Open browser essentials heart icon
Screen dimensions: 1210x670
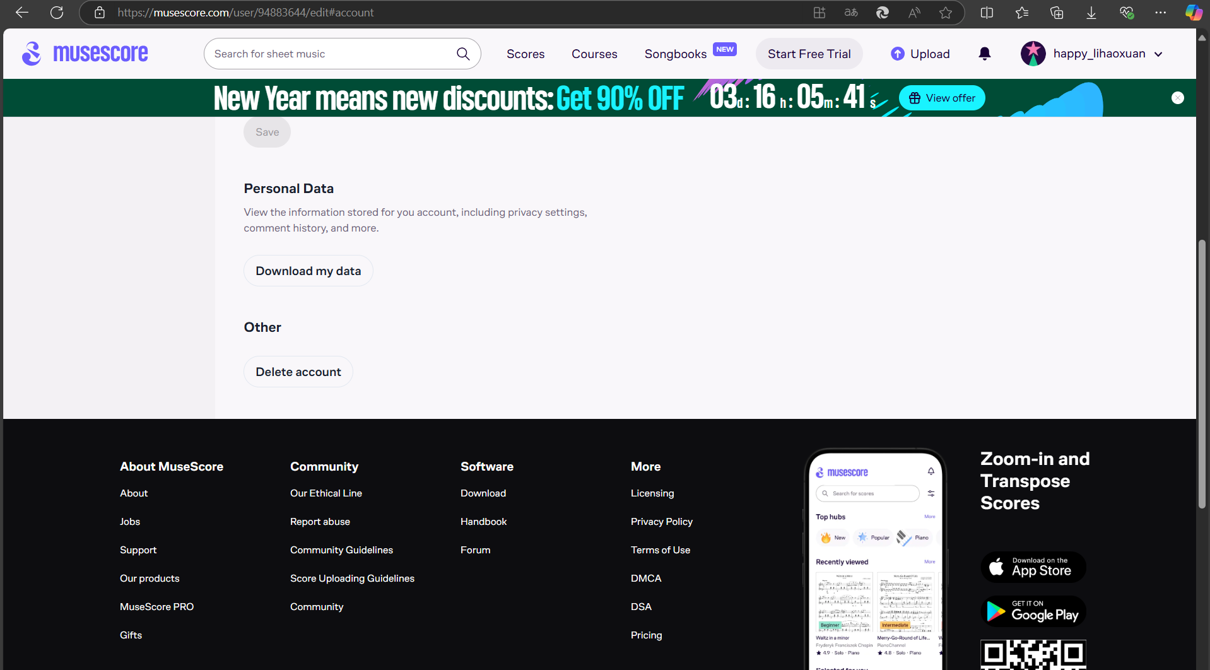coord(1126,13)
